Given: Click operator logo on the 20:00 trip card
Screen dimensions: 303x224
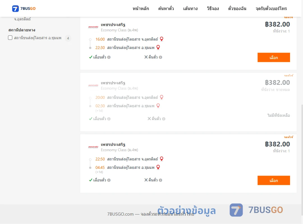Looking at the screenshot, I should click(93, 85).
